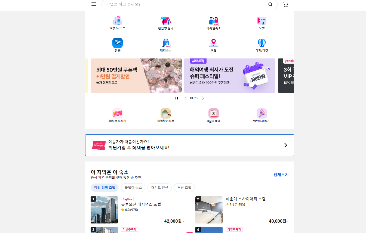366x233 pixels.
Task: Go back to the previous banner
Action: click(x=186, y=98)
